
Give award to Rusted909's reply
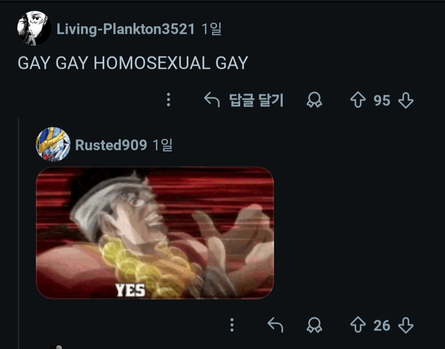(314, 325)
